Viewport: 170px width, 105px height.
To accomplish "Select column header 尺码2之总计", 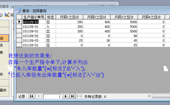I will tap(97, 17).
